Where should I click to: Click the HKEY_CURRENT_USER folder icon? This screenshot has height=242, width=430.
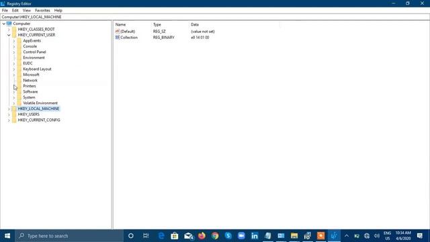click(x=14, y=35)
